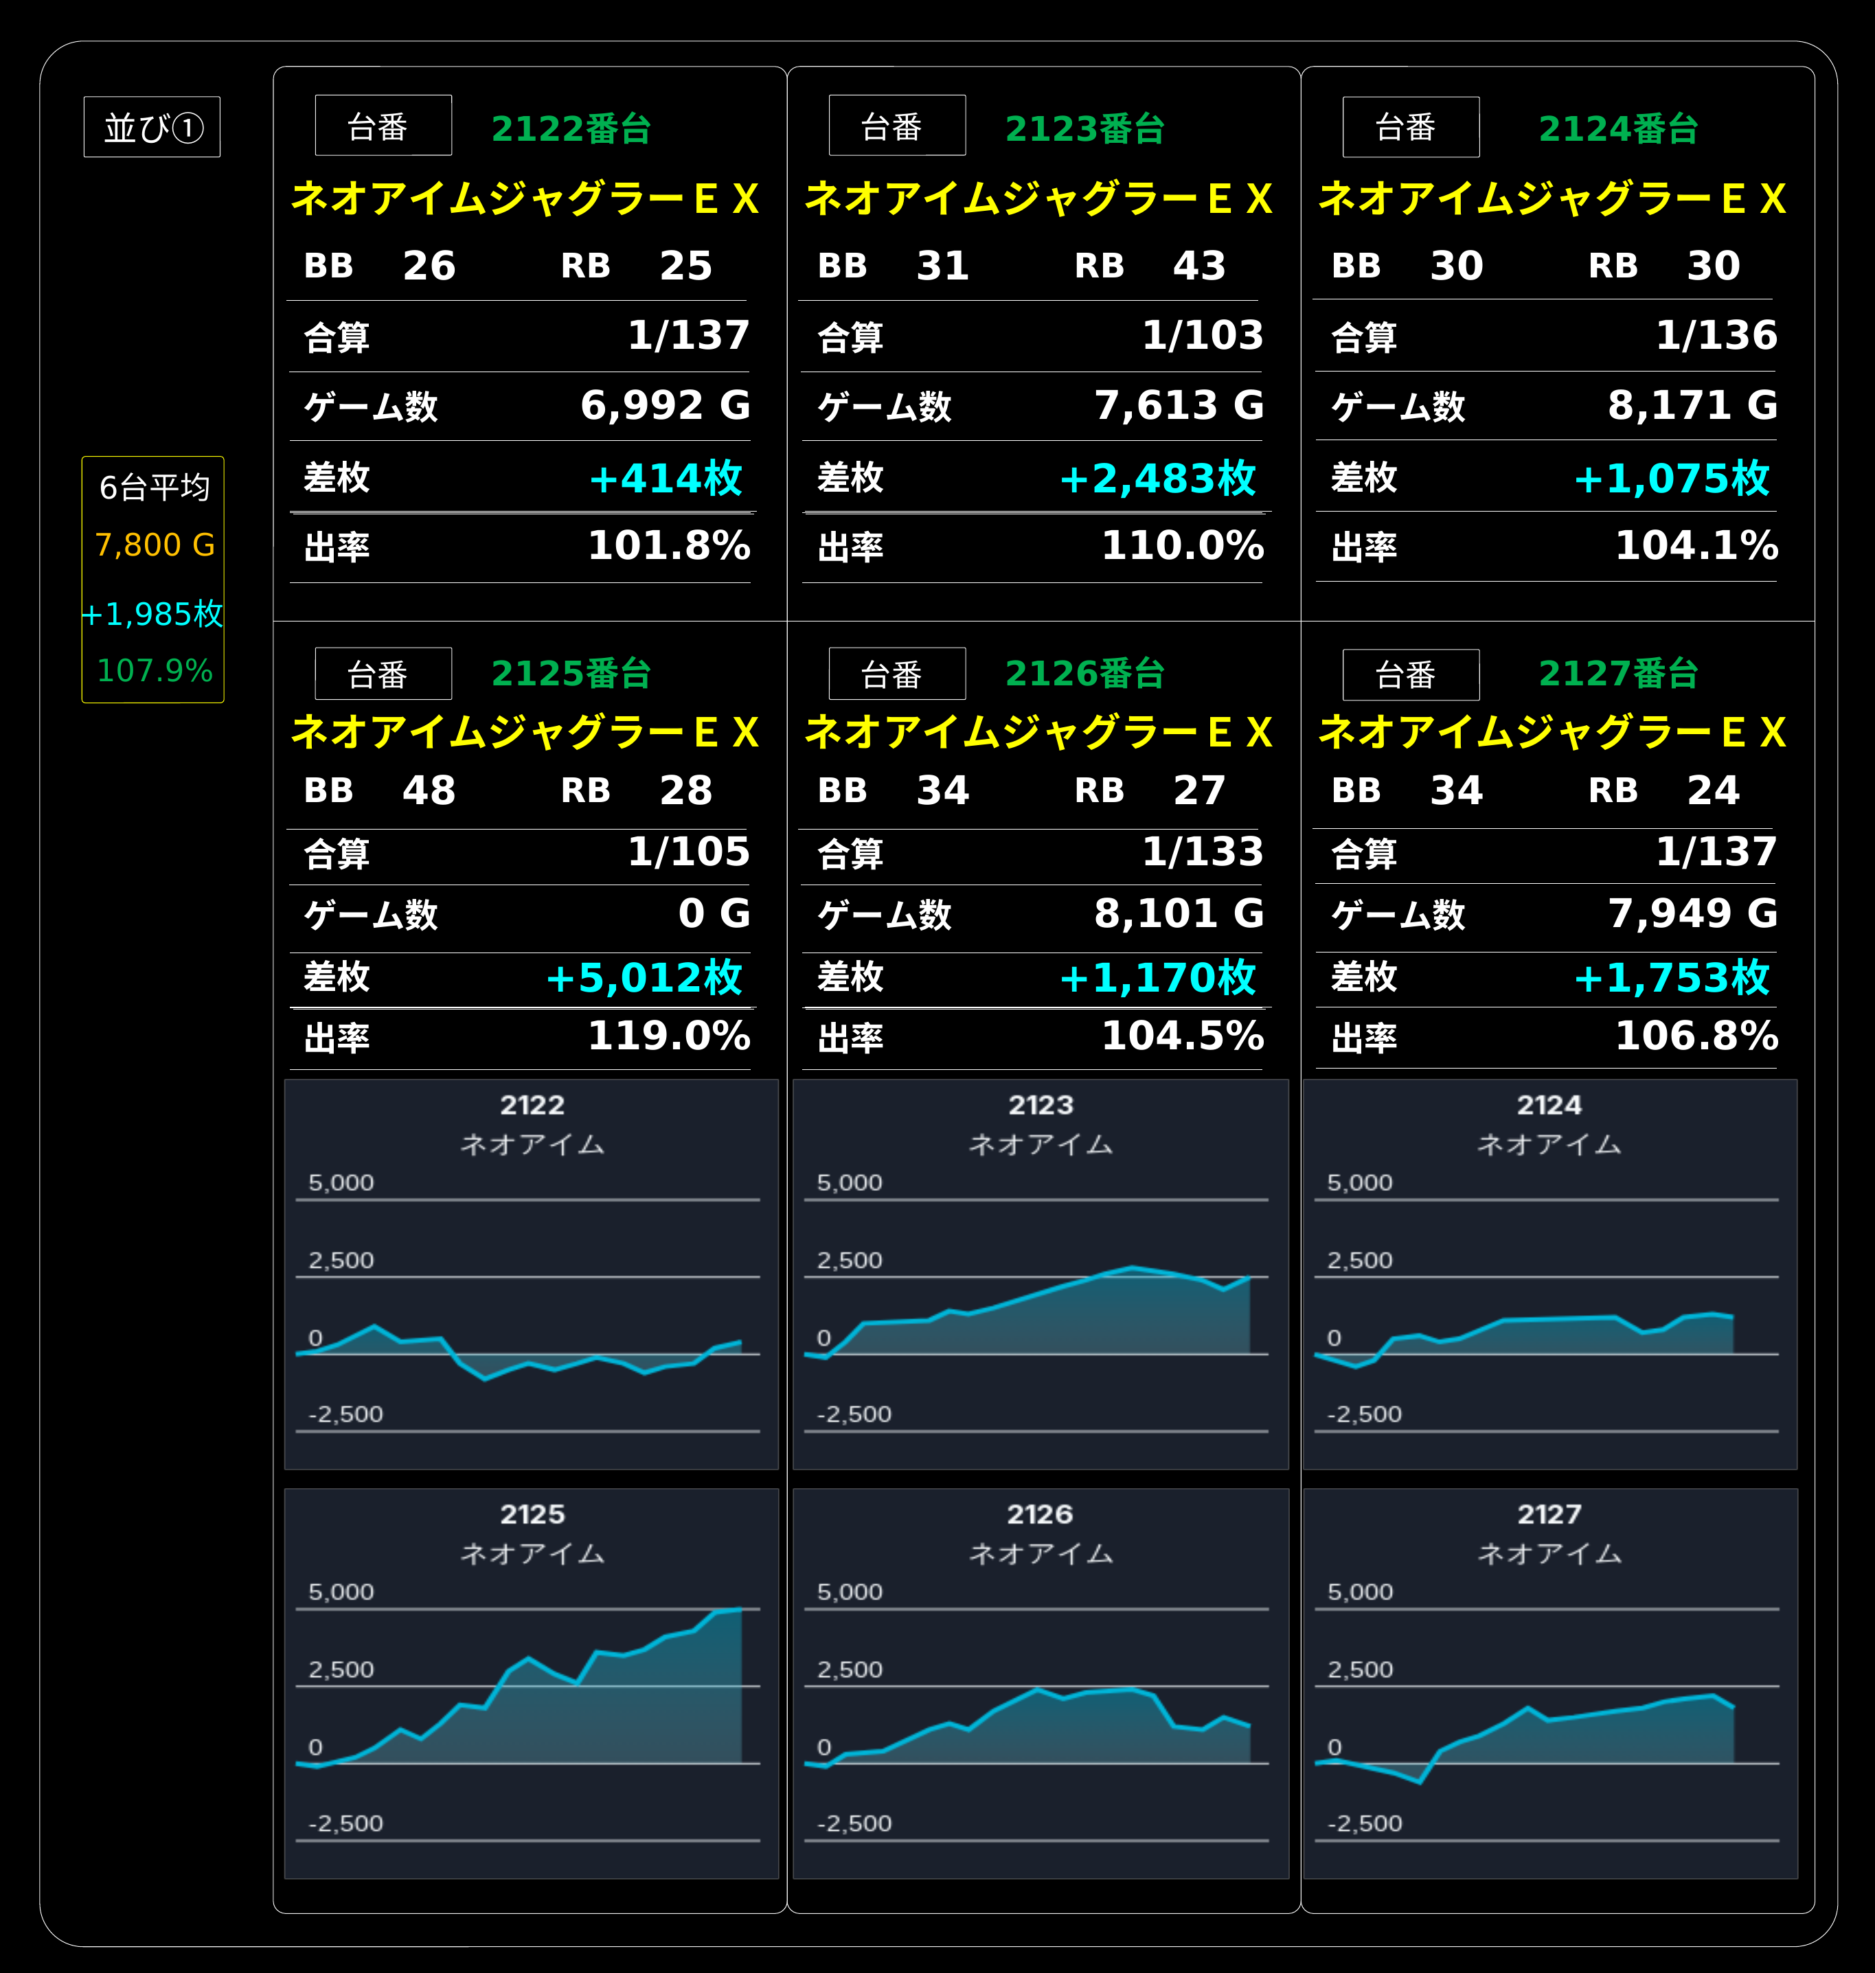
Task: Open the 2125 ネオアイム slump graph
Action: pyautogui.click(x=531, y=1684)
